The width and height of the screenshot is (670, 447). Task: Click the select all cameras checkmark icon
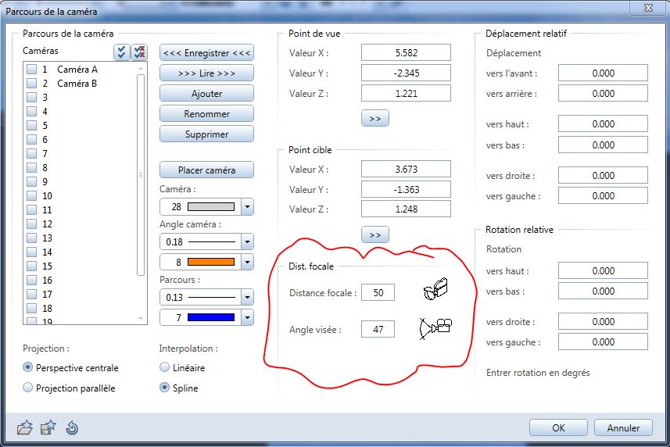coord(121,52)
